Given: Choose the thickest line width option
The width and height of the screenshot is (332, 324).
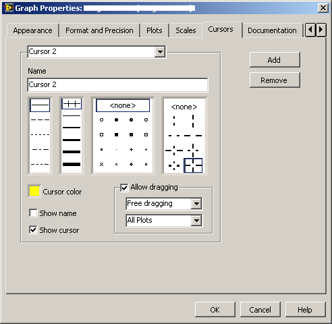Looking at the screenshot, I should 72,164.
